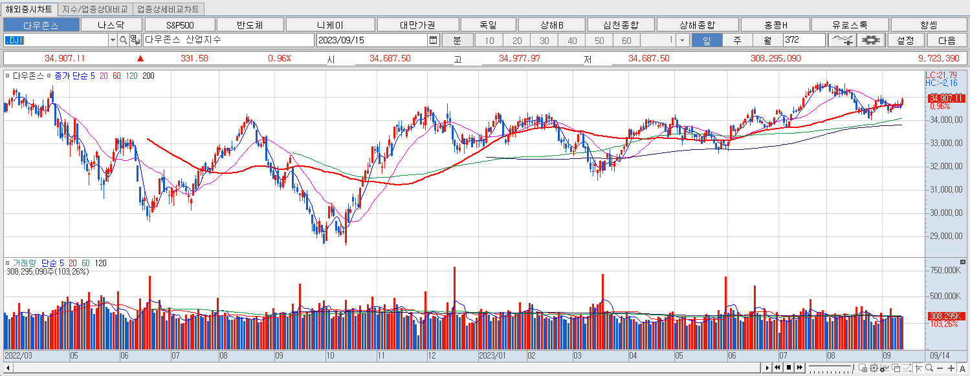Choose the 40 minute interval button

pyautogui.click(x=572, y=40)
